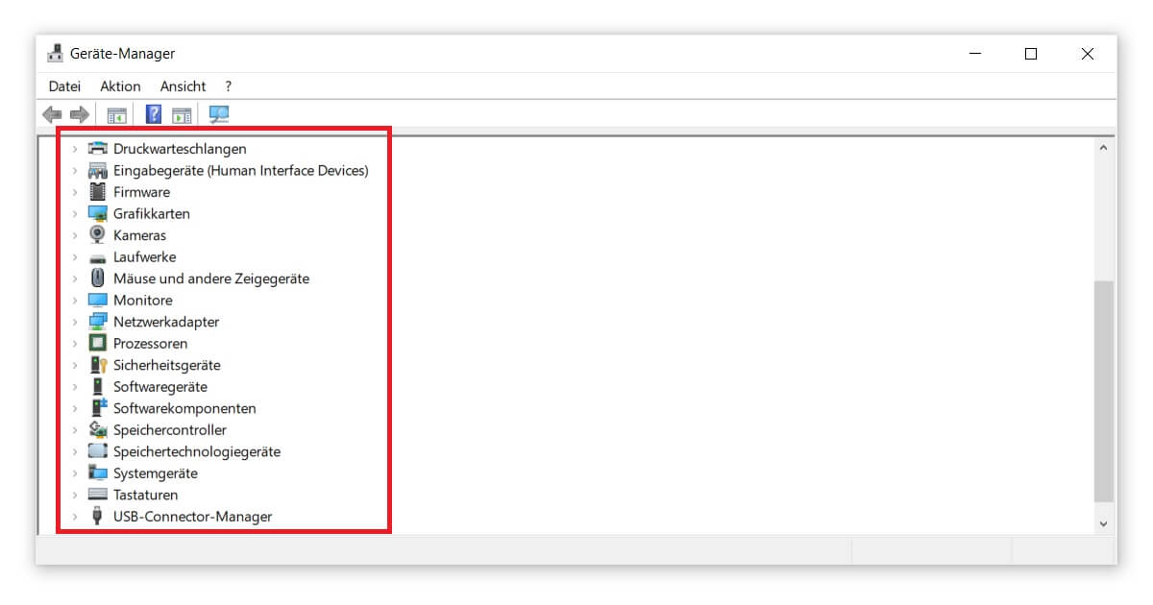Expand Mäuse und andere Zeigegeräte
Viewport: 1153px width, 605px height.
(x=75, y=279)
